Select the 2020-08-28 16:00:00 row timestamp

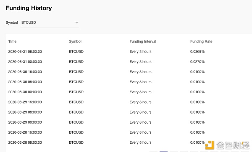tap(25, 132)
